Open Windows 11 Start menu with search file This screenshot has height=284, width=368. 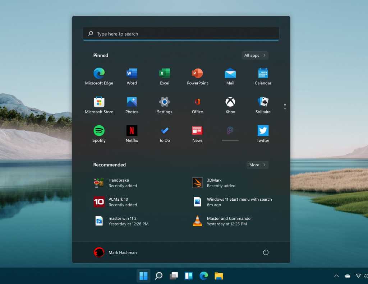pos(232,202)
